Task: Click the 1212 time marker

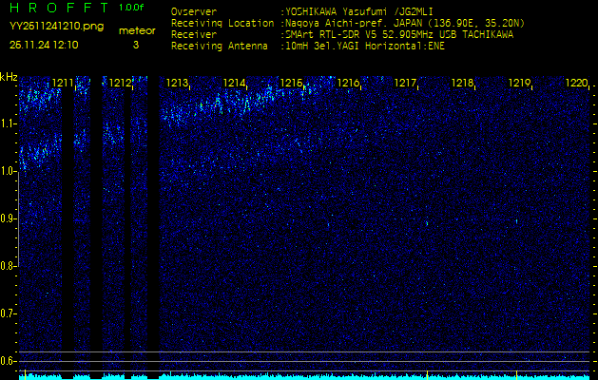Action: tap(120, 84)
